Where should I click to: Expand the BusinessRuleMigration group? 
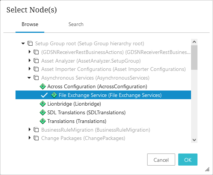pos(30,129)
